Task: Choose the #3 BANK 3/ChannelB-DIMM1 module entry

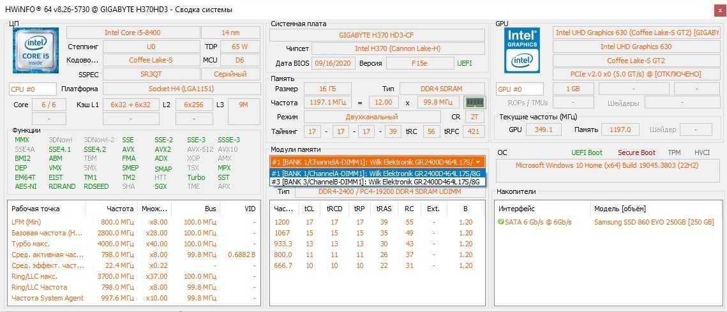Action: pyautogui.click(x=377, y=182)
